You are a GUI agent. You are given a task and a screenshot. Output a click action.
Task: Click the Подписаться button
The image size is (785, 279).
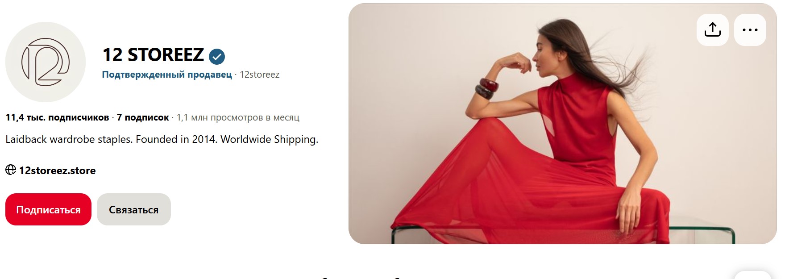pos(48,209)
